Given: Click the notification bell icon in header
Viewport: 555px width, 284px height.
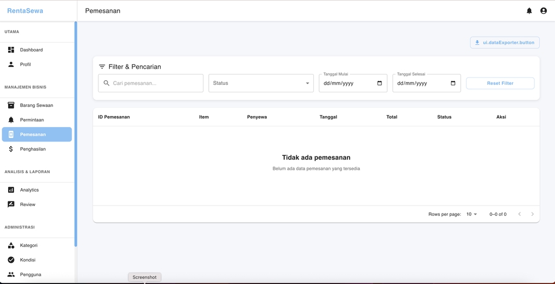Looking at the screenshot, I should coord(529,11).
